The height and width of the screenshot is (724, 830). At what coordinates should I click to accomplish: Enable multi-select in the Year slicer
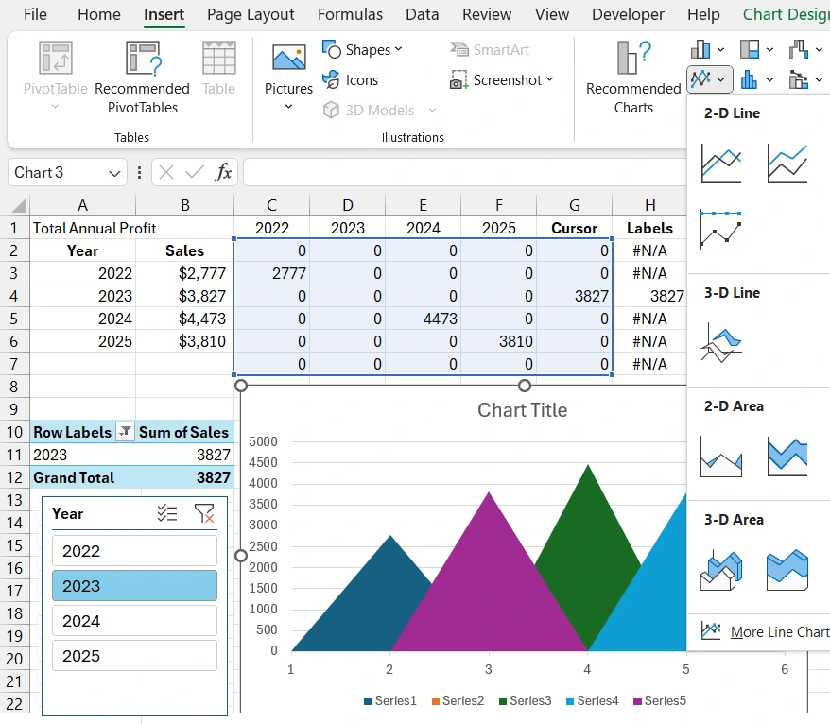click(x=168, y=513)
